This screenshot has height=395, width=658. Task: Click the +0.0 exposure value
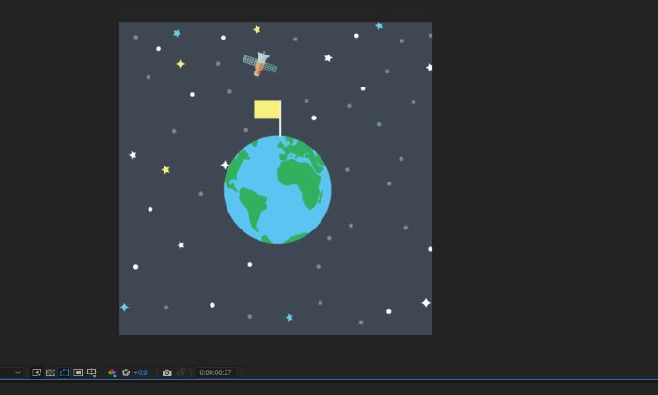[x=141, y=372]
